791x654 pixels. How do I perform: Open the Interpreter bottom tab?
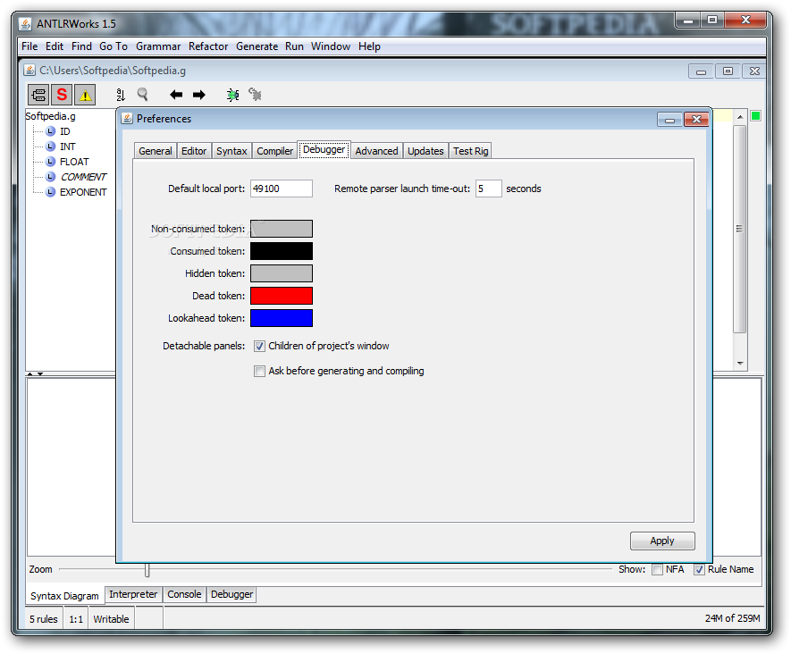(133, 594)
